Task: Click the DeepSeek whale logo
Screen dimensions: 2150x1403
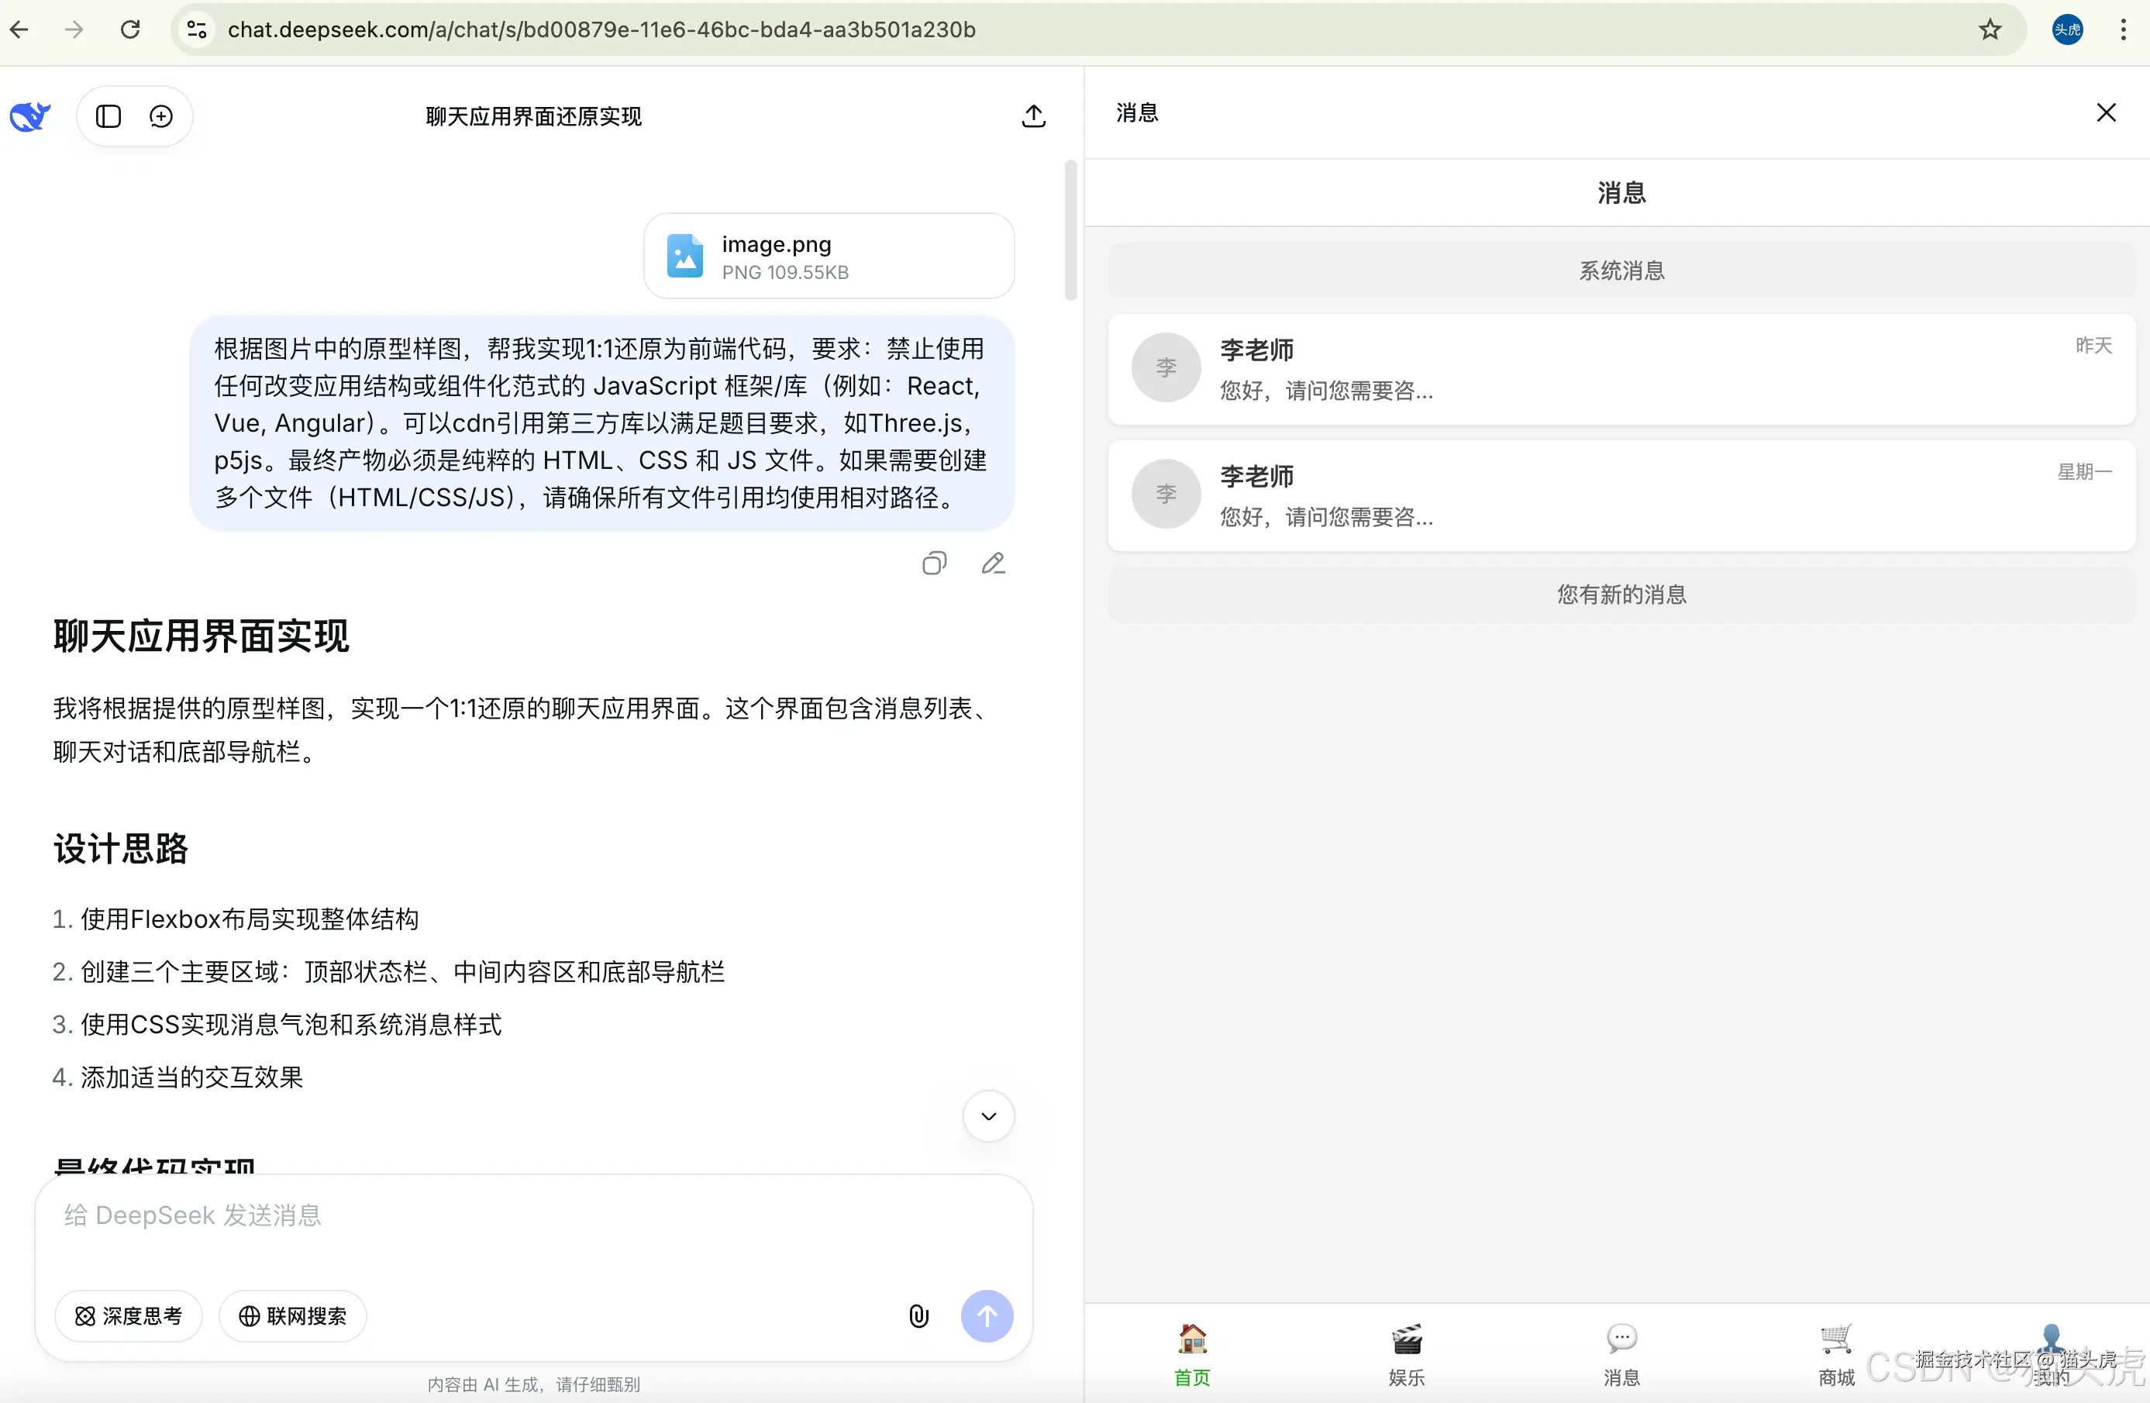Action: [29, 115]
